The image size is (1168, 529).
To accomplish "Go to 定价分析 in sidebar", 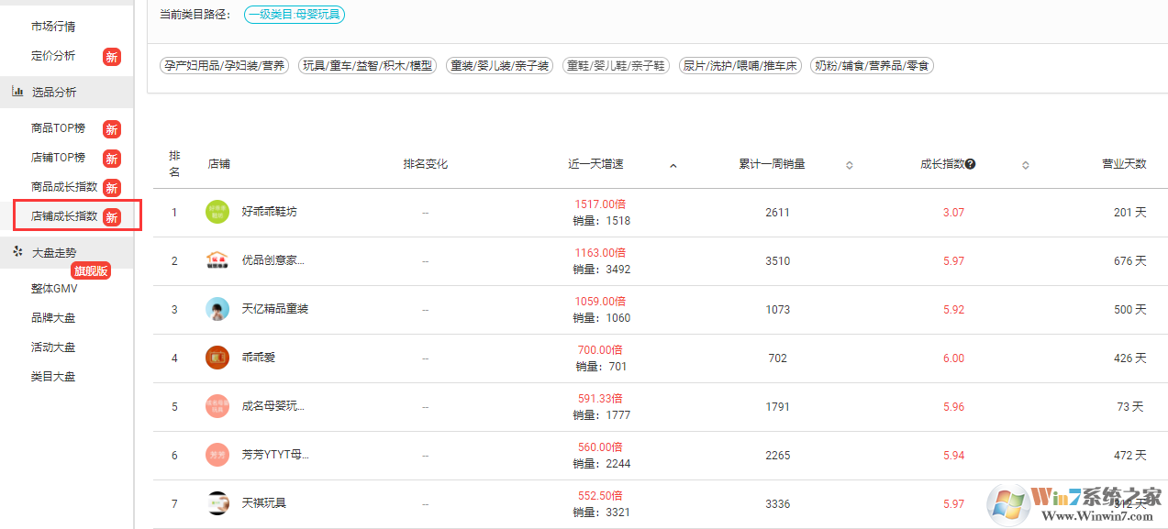I will pos(53,56).
